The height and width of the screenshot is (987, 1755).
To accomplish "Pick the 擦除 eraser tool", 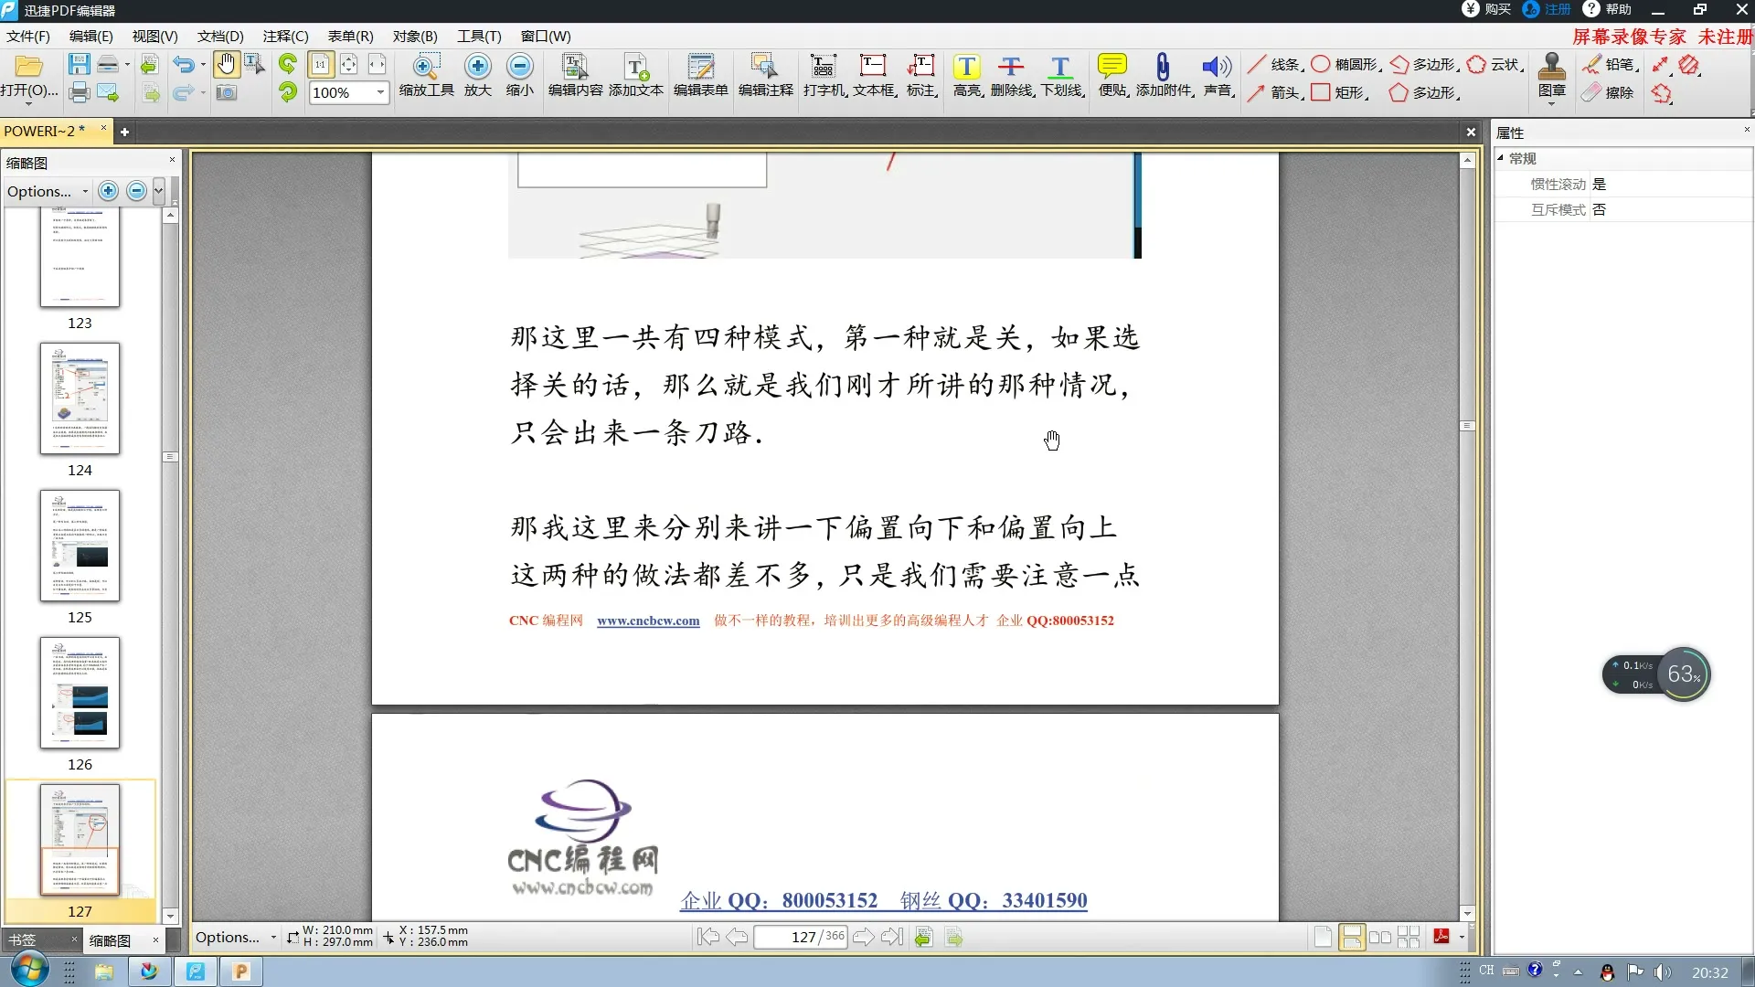I will 1609,92.
